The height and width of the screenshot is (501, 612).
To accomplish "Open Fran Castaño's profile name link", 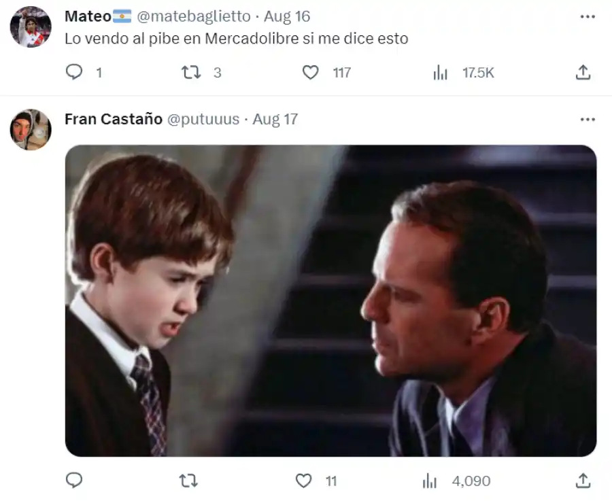I will (x=113, y=119).
